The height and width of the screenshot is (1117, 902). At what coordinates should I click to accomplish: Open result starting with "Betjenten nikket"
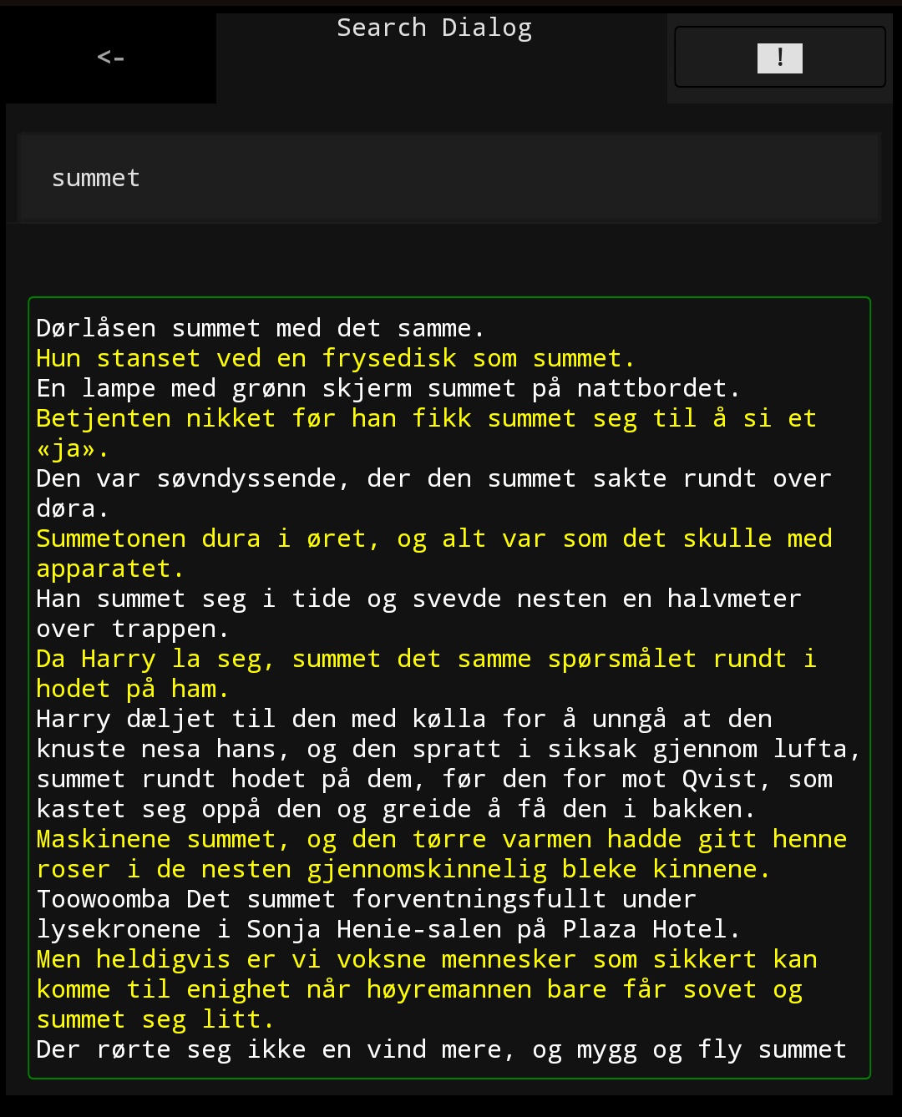point(426,419)
